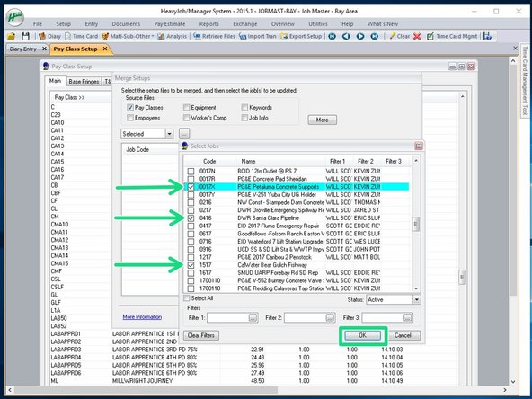Click the red X delete icon
This screenshot has height=399, width=532.
click(417, 36)
